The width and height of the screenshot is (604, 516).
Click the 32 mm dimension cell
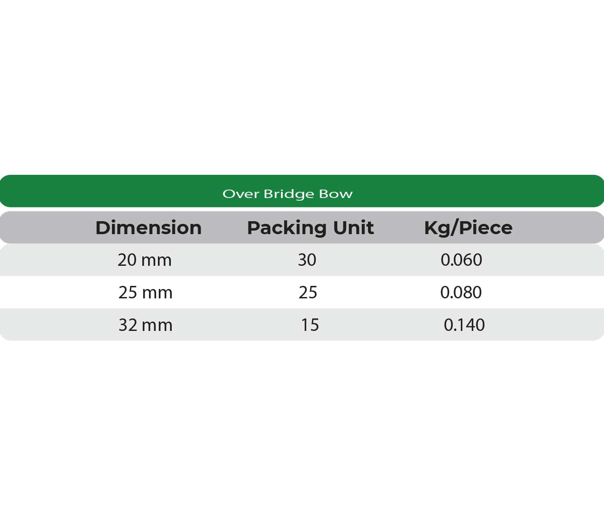pos(145,325)
